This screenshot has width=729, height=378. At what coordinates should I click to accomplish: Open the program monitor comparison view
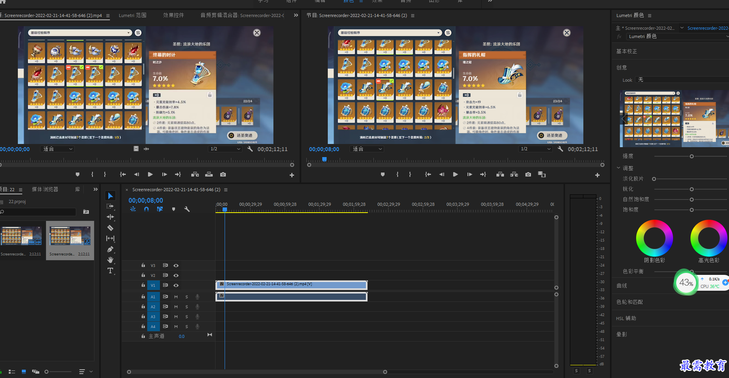pyautogui.click(x=542, y=175)
